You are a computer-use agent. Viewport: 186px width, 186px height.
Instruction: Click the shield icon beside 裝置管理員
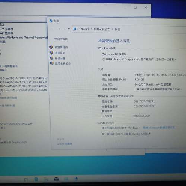coord(51,47)
